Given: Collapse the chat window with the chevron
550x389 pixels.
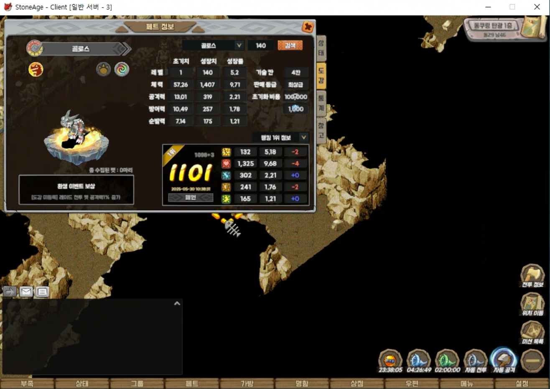Looking at the screenshot, I should click(177, 303).
